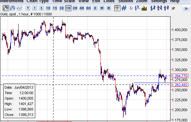191x122 pixels.
Task: Click the 1.262,492 price label
Action: [180, 85]
